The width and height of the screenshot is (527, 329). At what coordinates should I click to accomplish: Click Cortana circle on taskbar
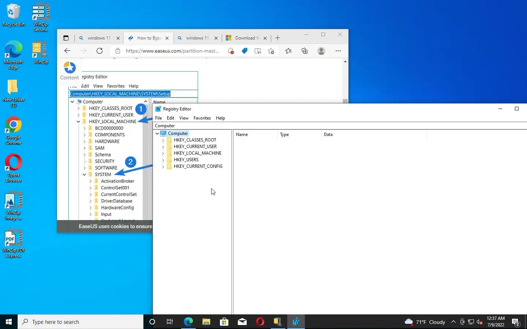(152, 322)
